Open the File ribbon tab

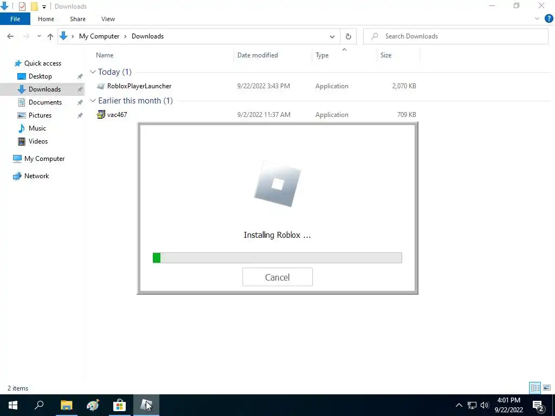point(15,19)
